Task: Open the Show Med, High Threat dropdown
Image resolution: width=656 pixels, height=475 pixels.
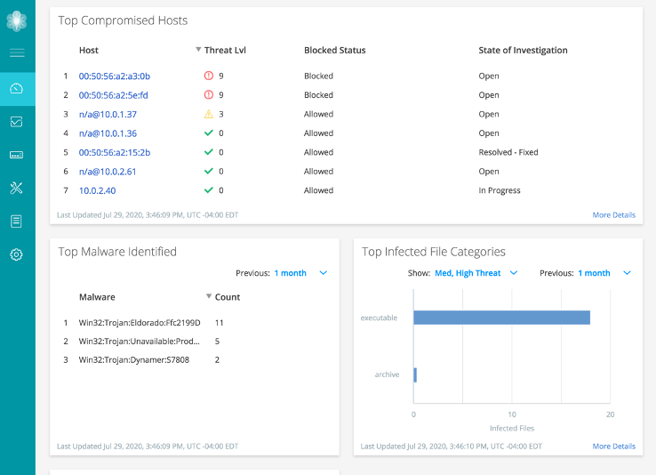Action: point(476,273)
